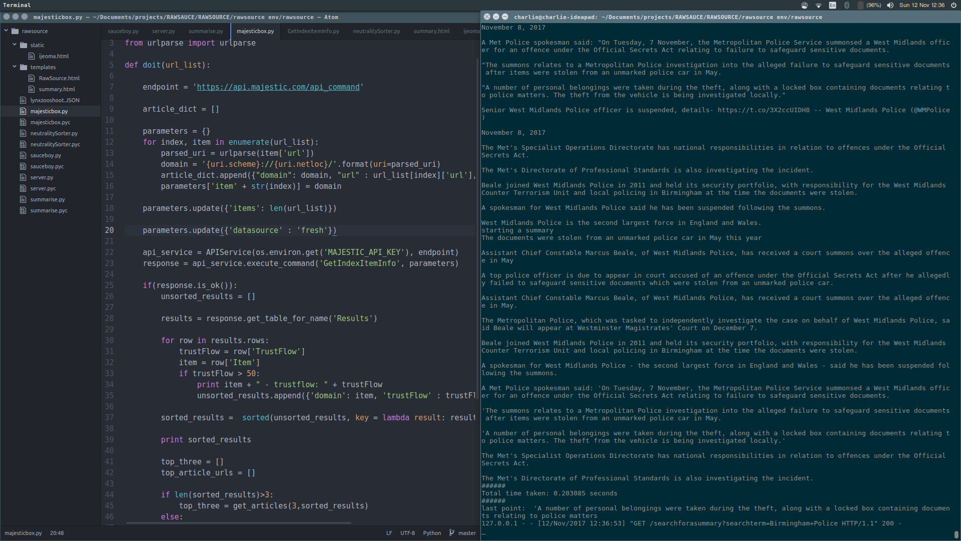
Task: Click the LF line ending selector
Action: coord(389,533)
